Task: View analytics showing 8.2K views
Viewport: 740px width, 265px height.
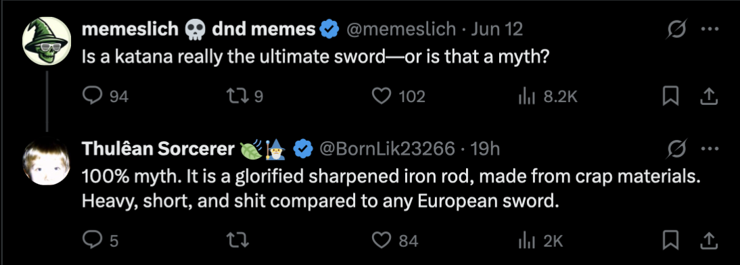Action: [x=527, y=97]
